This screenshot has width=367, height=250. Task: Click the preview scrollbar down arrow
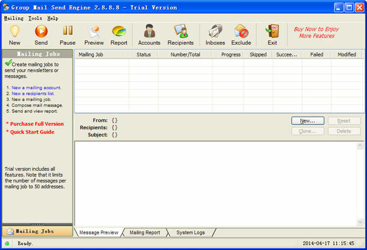point(360,222)
